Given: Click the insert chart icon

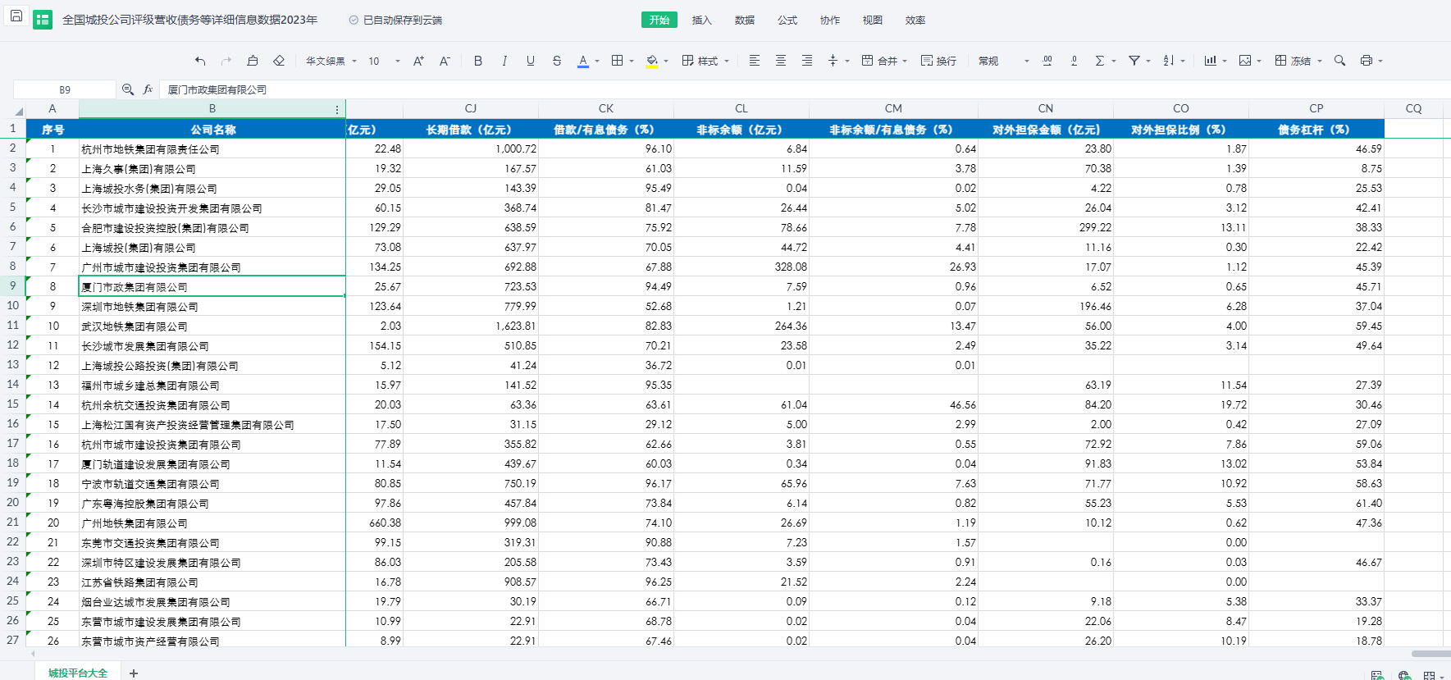Looking at the screenshot, I should (1210, 61).
